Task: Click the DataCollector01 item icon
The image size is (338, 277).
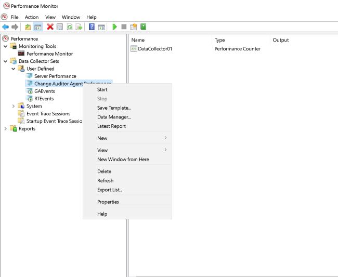Action: (134, 49)
